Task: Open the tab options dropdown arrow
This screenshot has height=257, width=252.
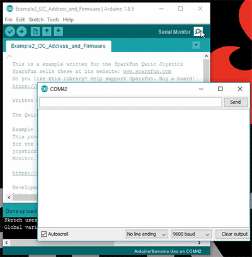Action: tap(196, 45)
